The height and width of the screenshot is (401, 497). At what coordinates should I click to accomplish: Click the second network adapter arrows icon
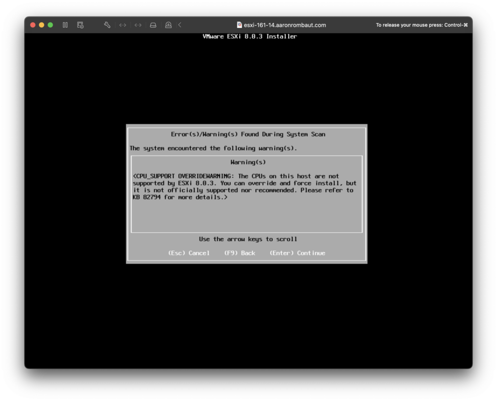tap(138, 25)
